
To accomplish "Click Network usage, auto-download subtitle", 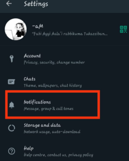I will tap(52, 132).
